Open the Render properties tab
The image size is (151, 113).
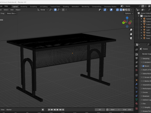tap(137, 54)
